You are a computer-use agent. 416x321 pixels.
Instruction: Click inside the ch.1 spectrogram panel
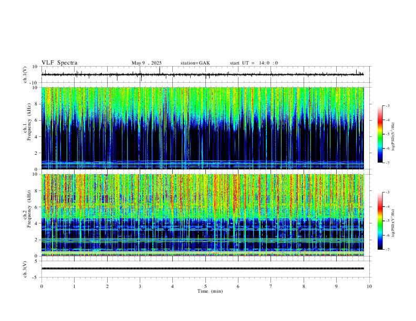(x=202, y=128)
